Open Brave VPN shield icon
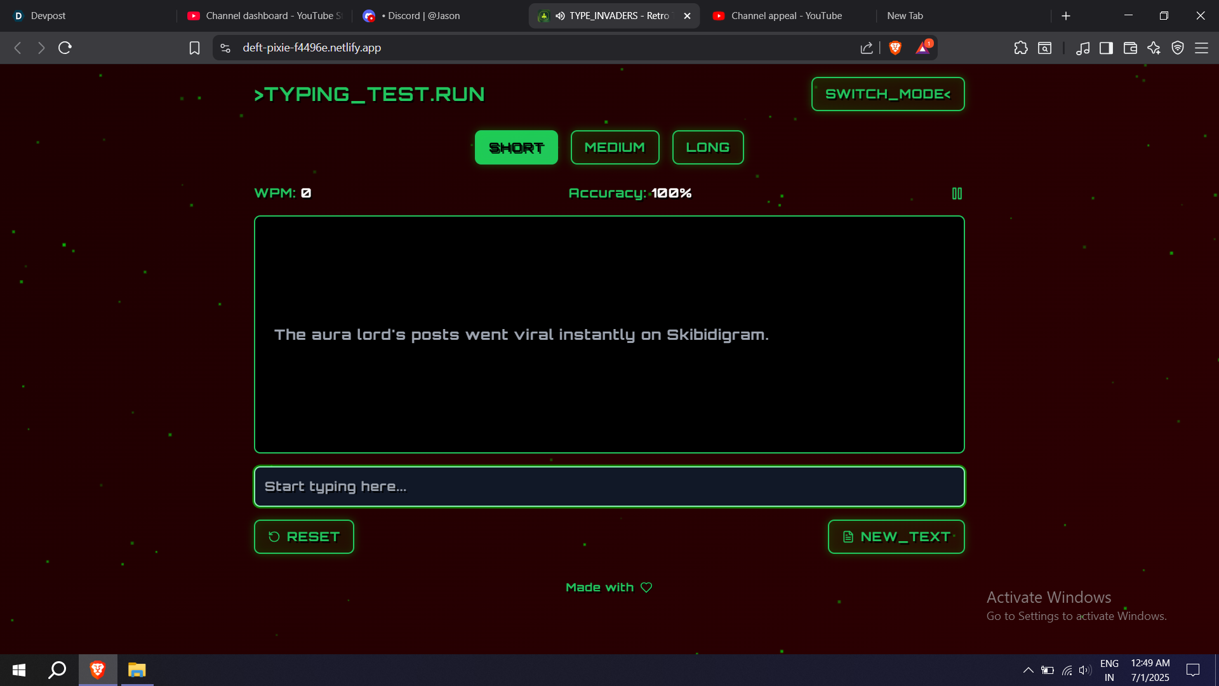The image size is (1219, 686). tap(1178, 48)
